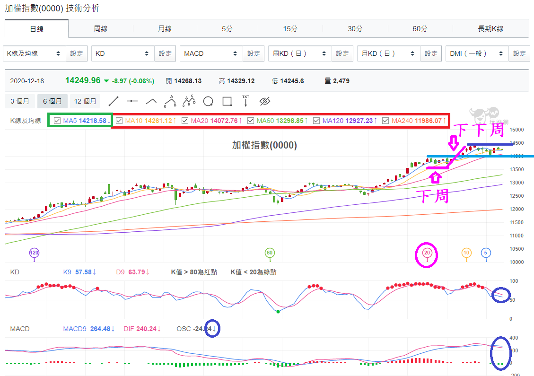Click 設定 next to 月KD(日) dropdown

click(431, 53)
